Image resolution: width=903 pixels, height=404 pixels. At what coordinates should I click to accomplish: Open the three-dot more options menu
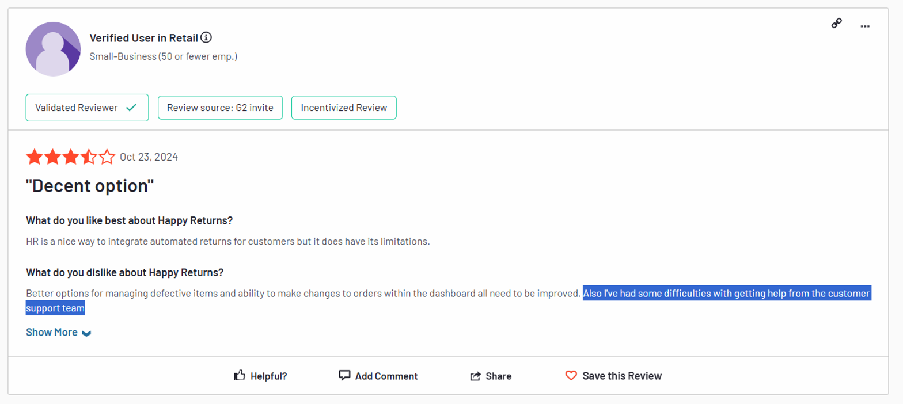tap(865, 26)
